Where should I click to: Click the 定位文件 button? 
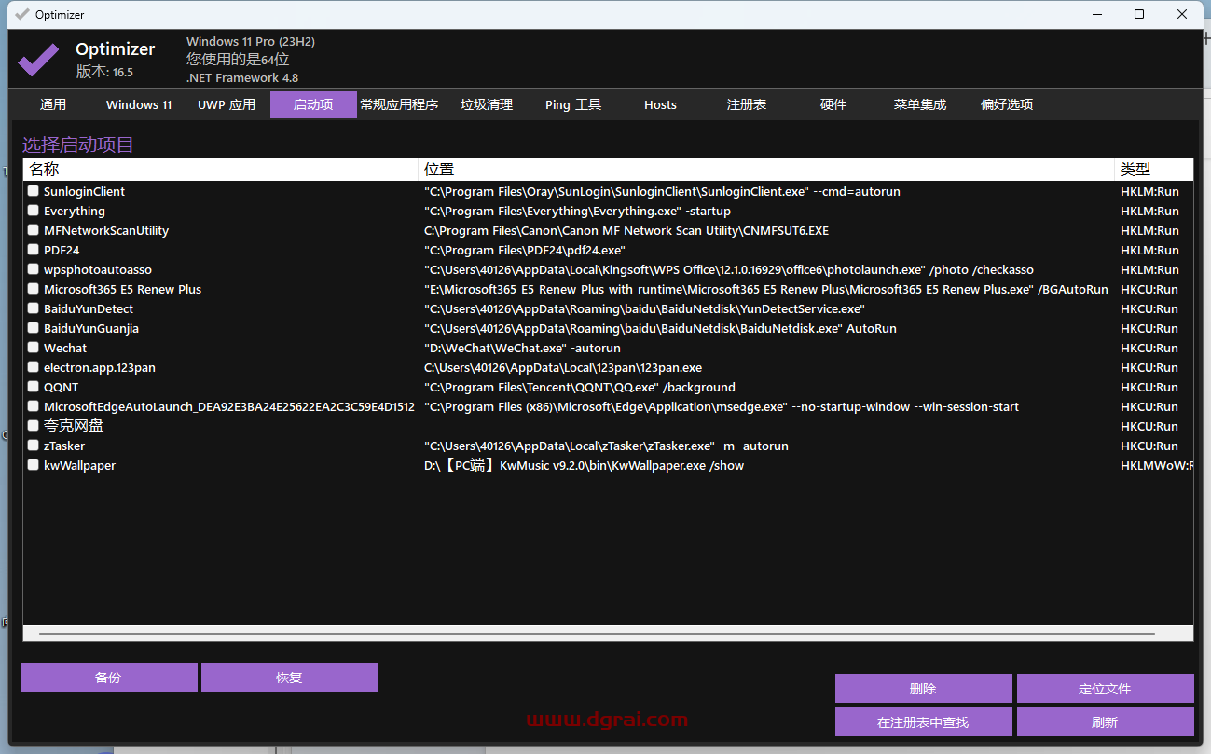point(1105,689)
